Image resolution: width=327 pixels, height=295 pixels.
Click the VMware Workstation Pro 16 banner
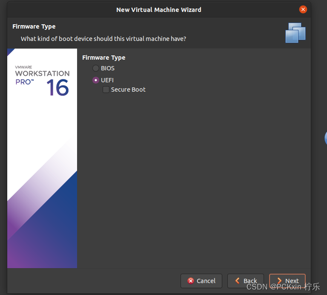coord(42,158)
